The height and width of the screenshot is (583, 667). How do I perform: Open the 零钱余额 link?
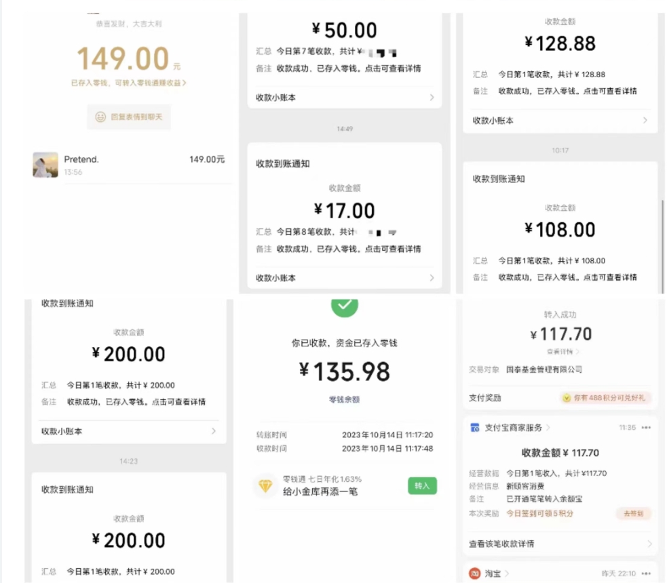click(x=344, y=399)
